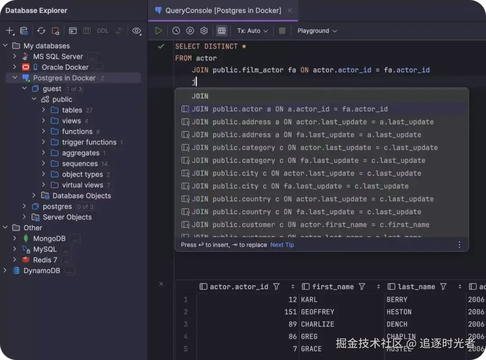Click the Data Source Properties icon

point(24,31)
